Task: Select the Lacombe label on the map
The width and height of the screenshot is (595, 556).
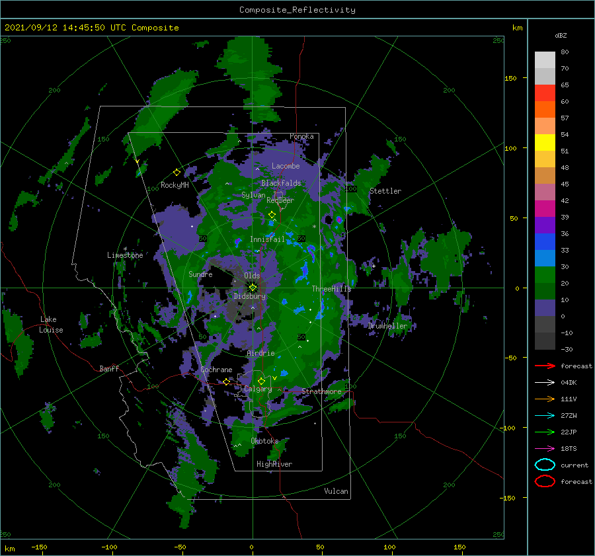Action: (x=286, y=166)
